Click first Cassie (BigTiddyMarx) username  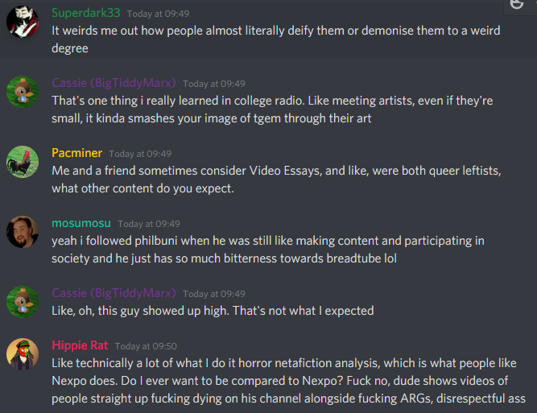(x=114, y=83)
